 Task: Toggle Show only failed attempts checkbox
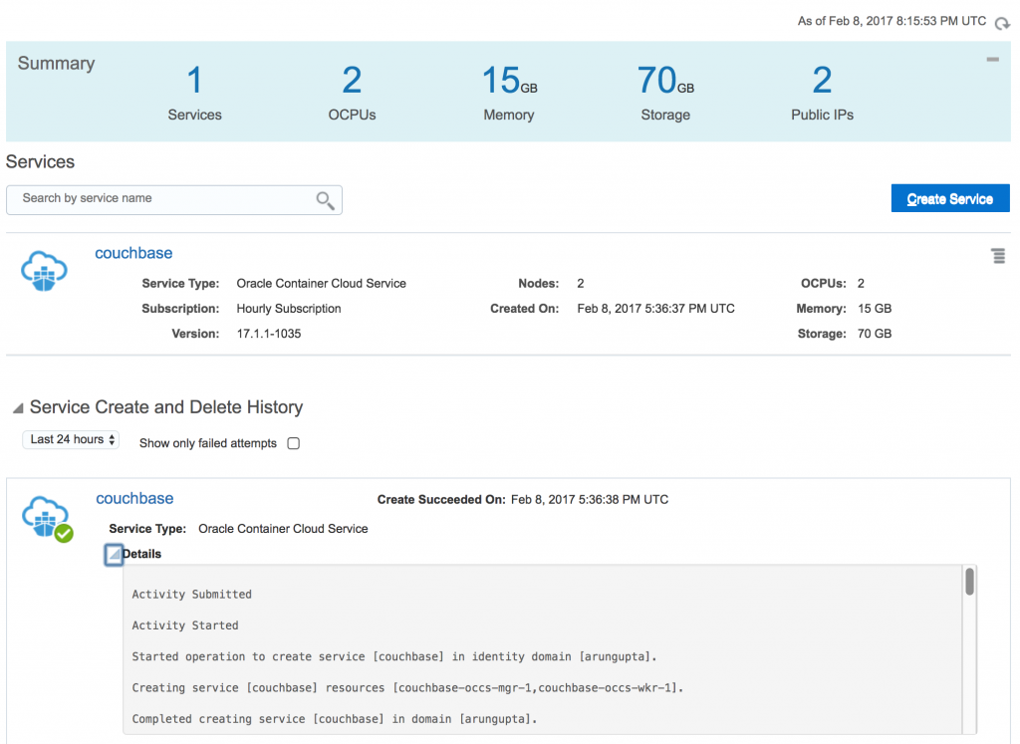(294, 443)
